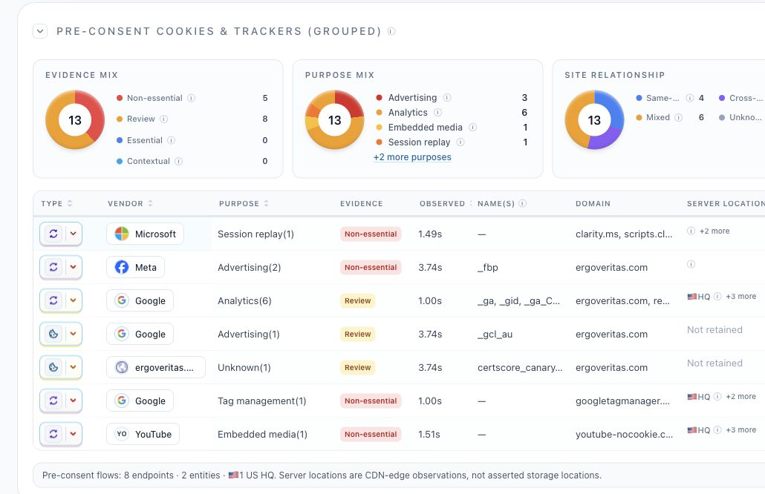Expand the ergoveritas row dropdown arrow

click(x=74, y=367)
